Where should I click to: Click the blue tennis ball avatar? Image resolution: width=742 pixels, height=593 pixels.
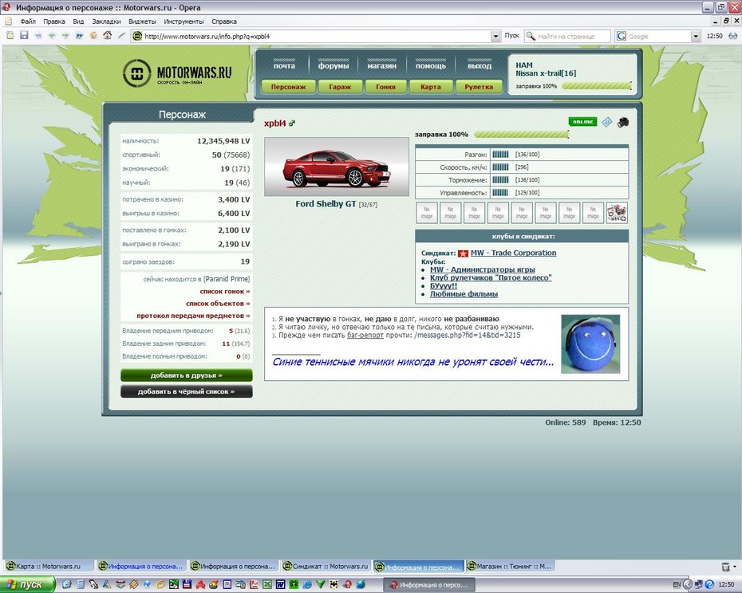(590, 344)
